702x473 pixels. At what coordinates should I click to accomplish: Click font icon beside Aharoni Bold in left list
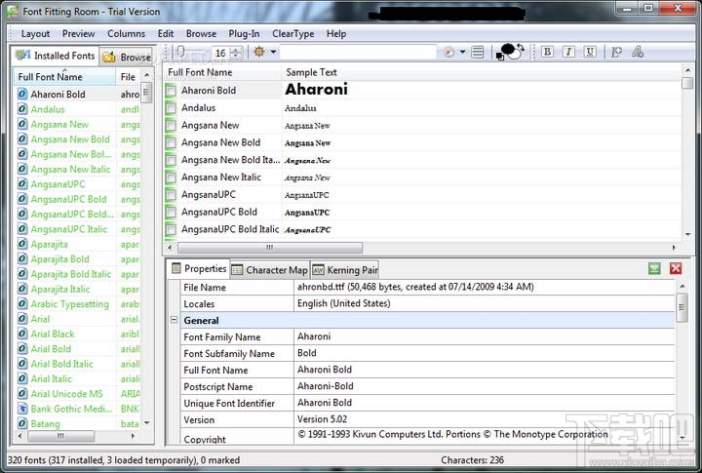point(22,94)
